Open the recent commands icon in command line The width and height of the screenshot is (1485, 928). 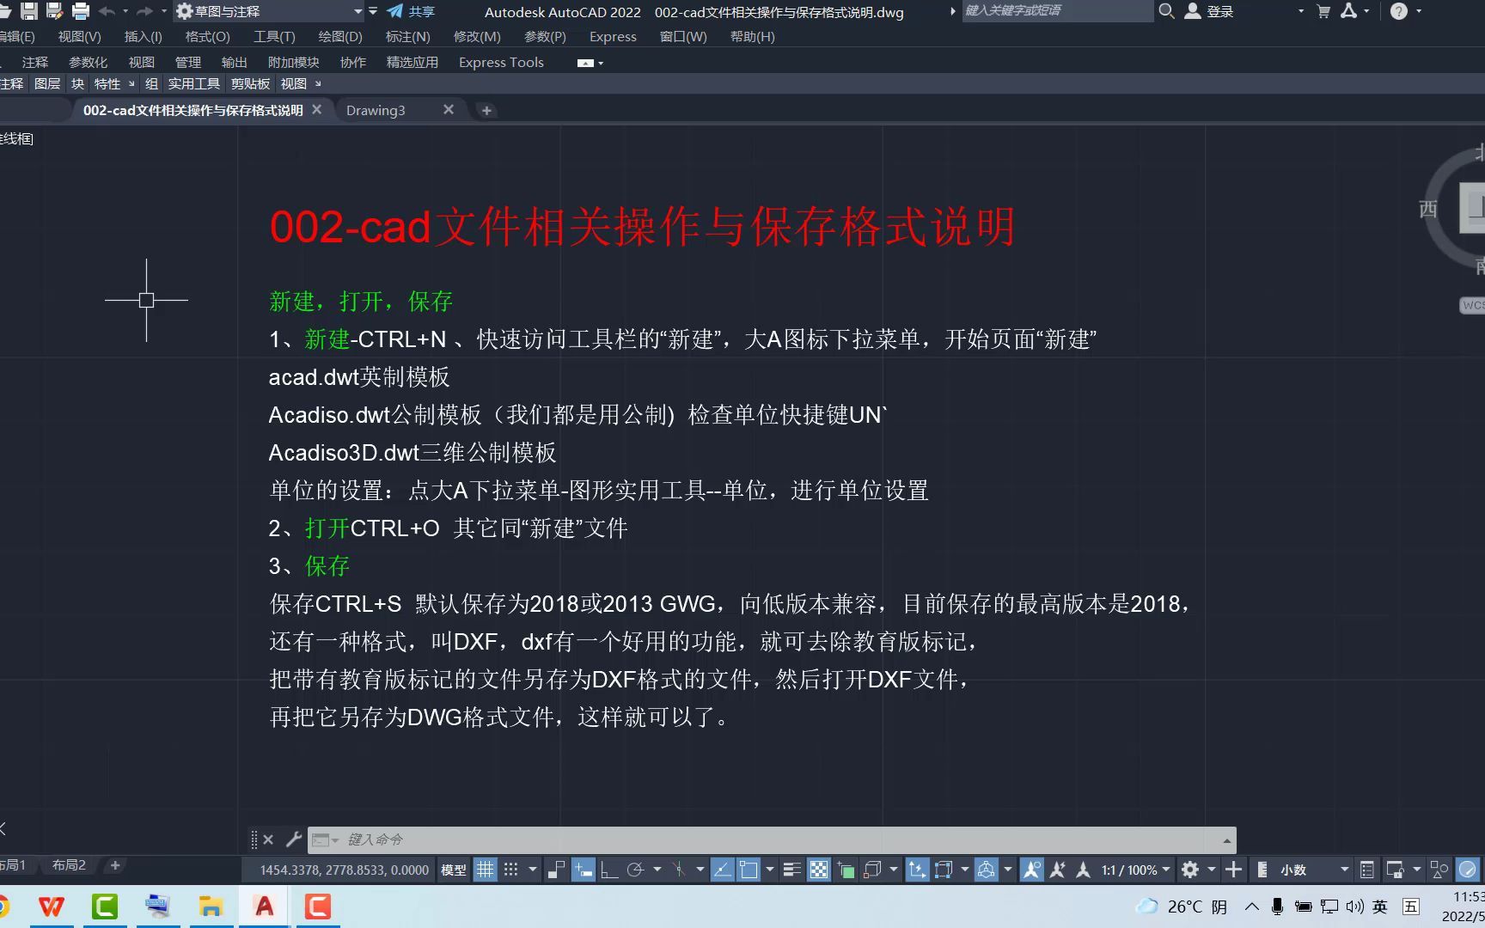point(324,839)
